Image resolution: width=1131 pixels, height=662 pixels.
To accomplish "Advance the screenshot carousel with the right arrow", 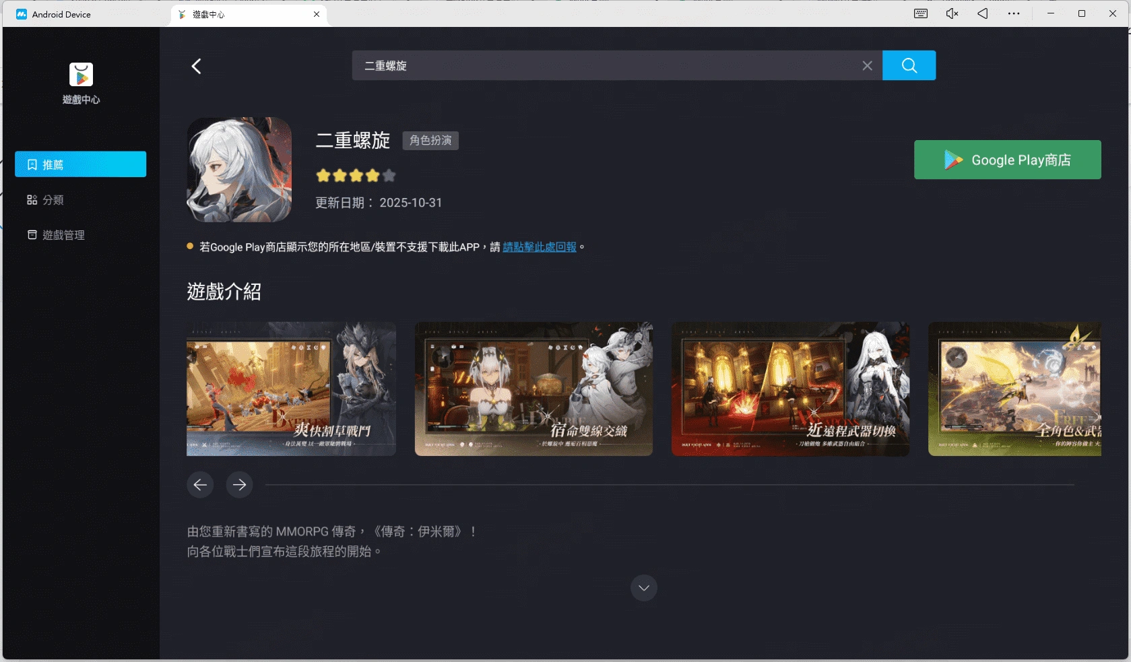I will coord(239,484).
